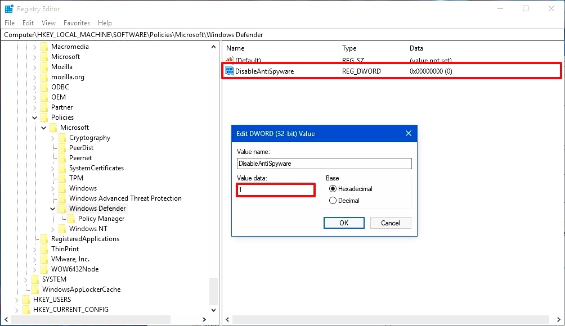Click the tree pane scroll up arrow
This screenshot has height=326, width=565.
coord(213,47)
